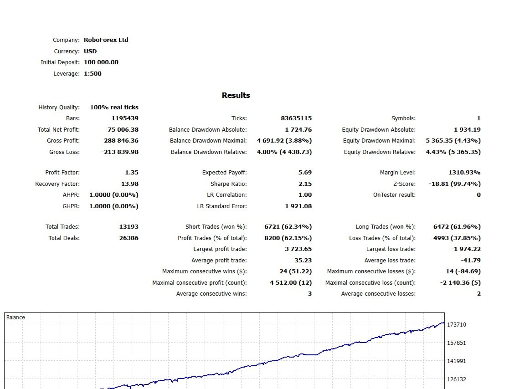Click chart axis value 157851
The height and width of the screenshot is (389, 525).
click(x=456, y=343)
